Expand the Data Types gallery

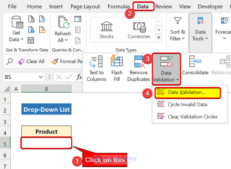pyautogui.click(x=159, y=38)
